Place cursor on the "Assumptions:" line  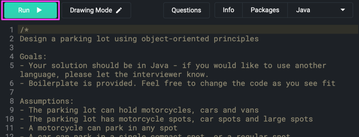[x=47, y=101]
